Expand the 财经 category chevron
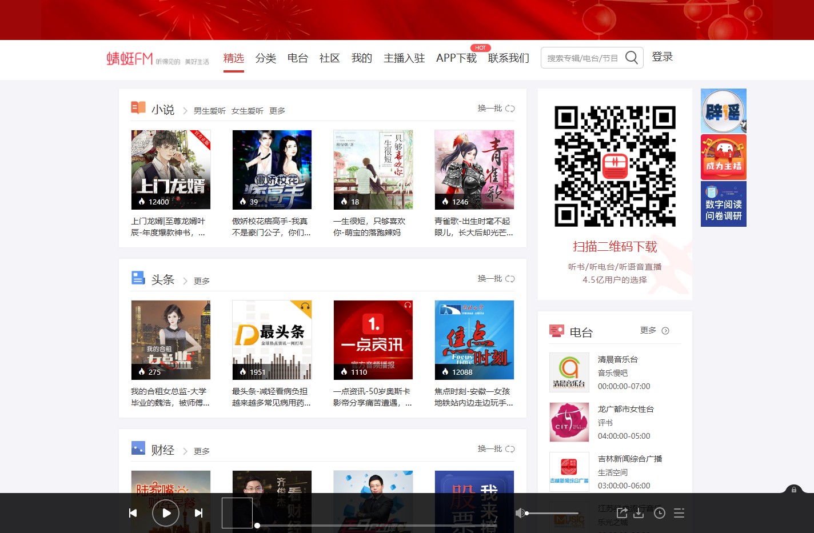This screenshot has height=533, width=814. pyautogui.click(x=185, y=451)
